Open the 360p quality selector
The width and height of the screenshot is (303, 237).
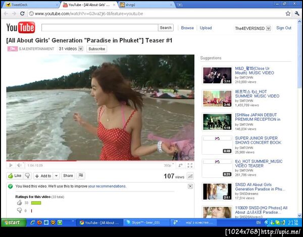(x=169, y=165)
